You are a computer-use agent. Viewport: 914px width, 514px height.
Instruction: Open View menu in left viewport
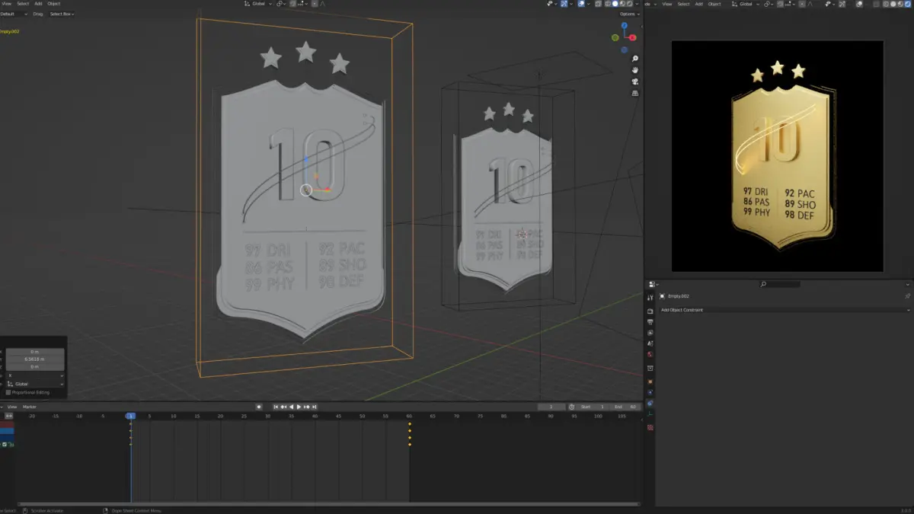(6, 4)
